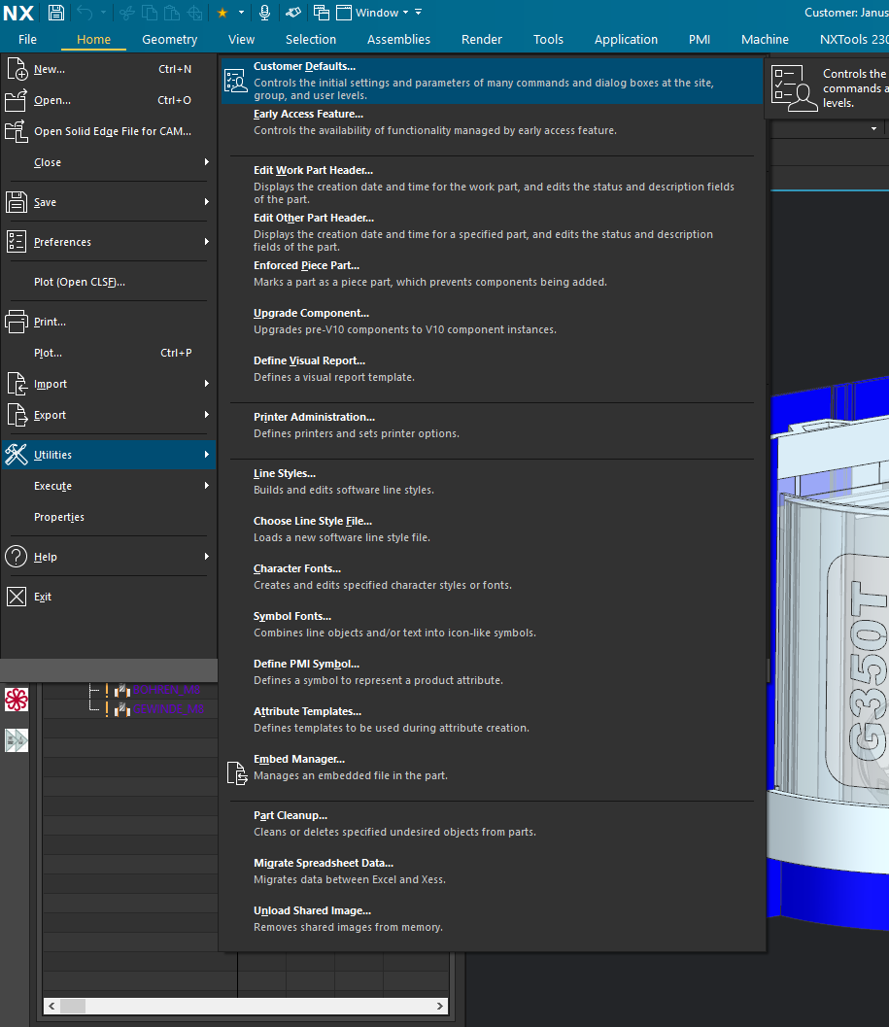
Task: Click Plot Ctrl+P menu item
Action: (109, 353)
